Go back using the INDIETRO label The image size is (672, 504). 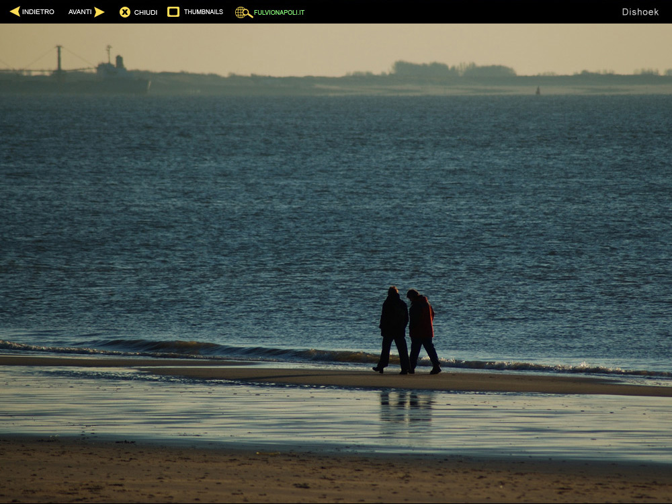[x=38, y=12]
